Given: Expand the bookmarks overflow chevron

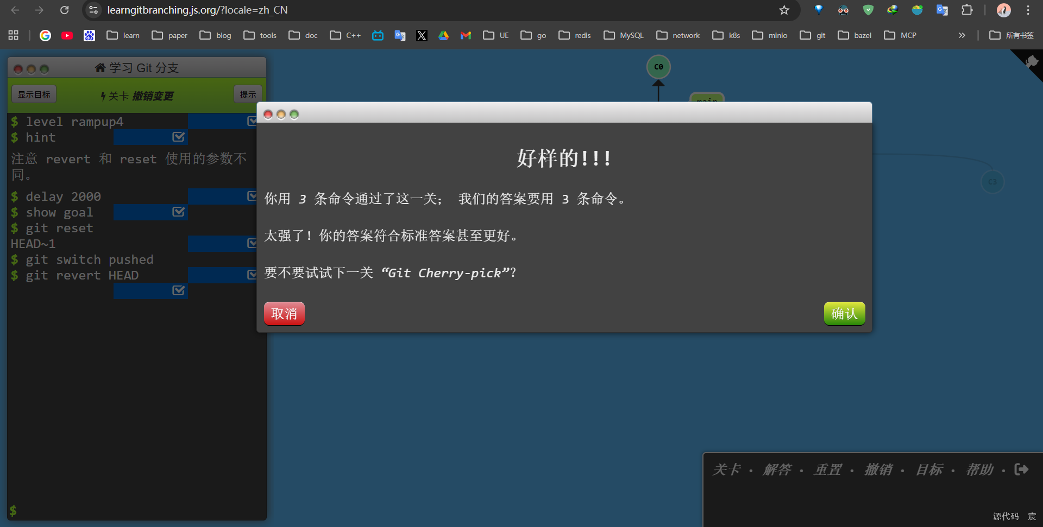Looking at the screenshot, I should tap(962, 35).
